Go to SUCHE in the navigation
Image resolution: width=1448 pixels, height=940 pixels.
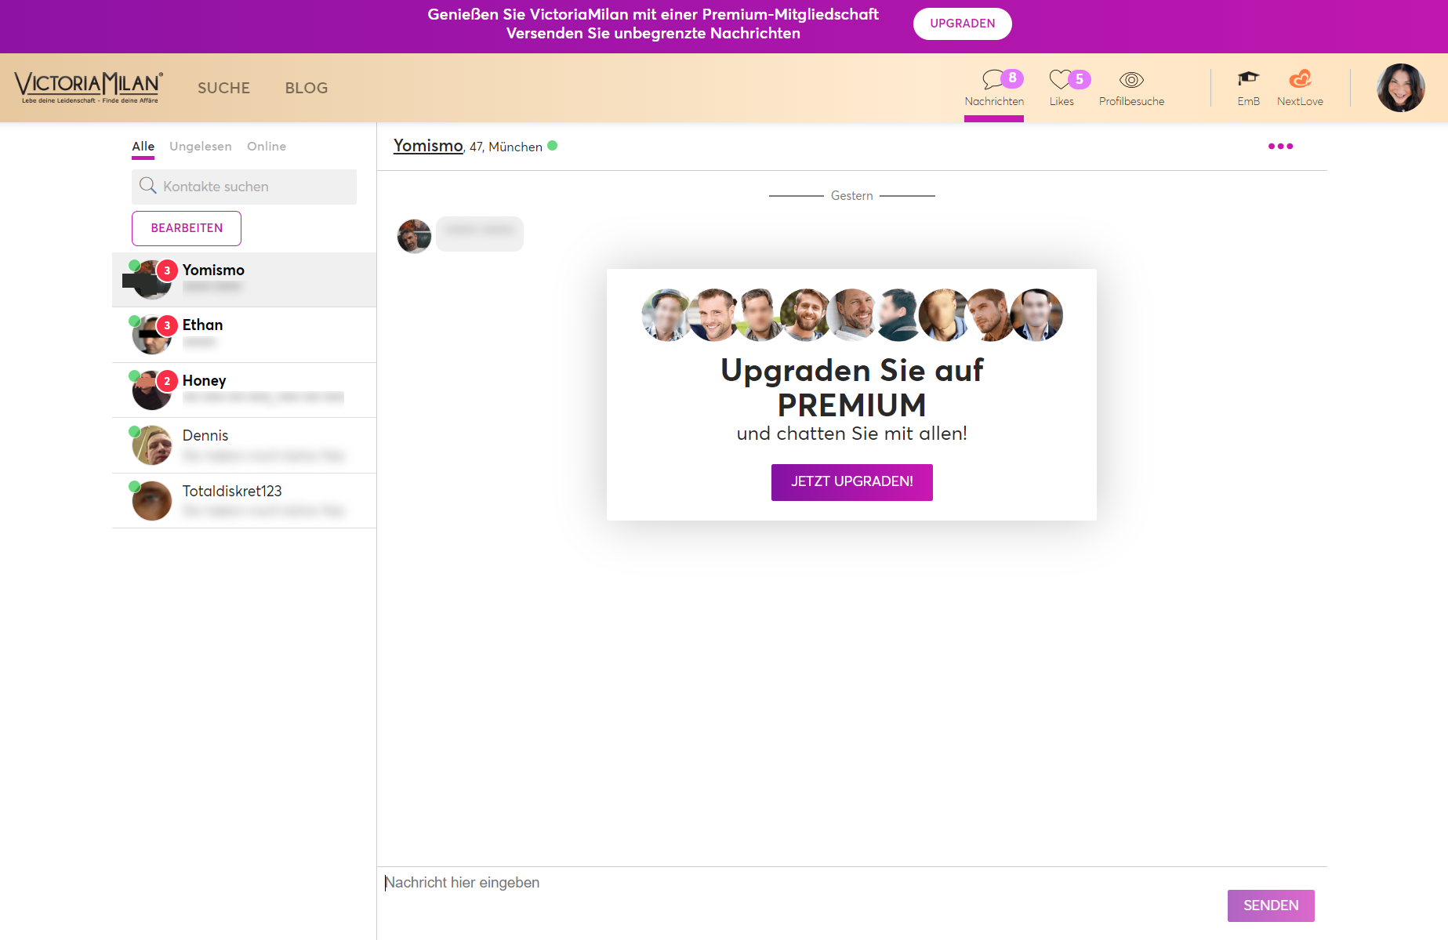[223, 88]
